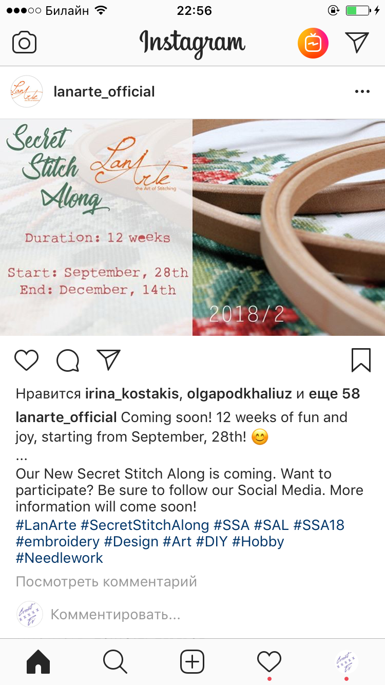Open direct messages paper plane icon
The width and height of the screenshot is (385, 685).
[357, 43]
